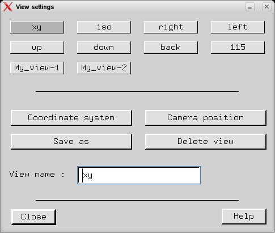Minimize the View settings window

[x=250, y=7]
